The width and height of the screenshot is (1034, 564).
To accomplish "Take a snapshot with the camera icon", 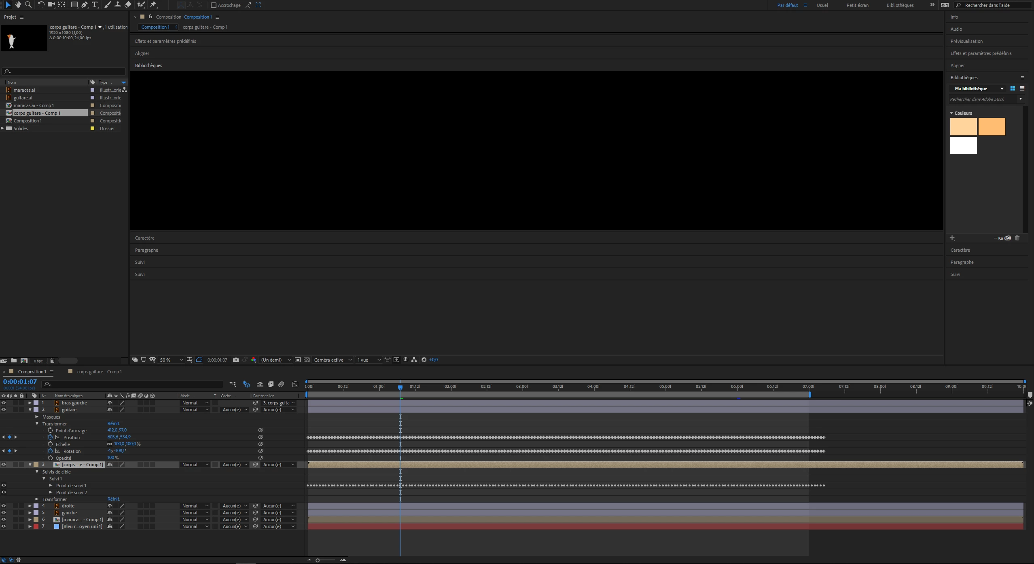I will click(236, 360).
